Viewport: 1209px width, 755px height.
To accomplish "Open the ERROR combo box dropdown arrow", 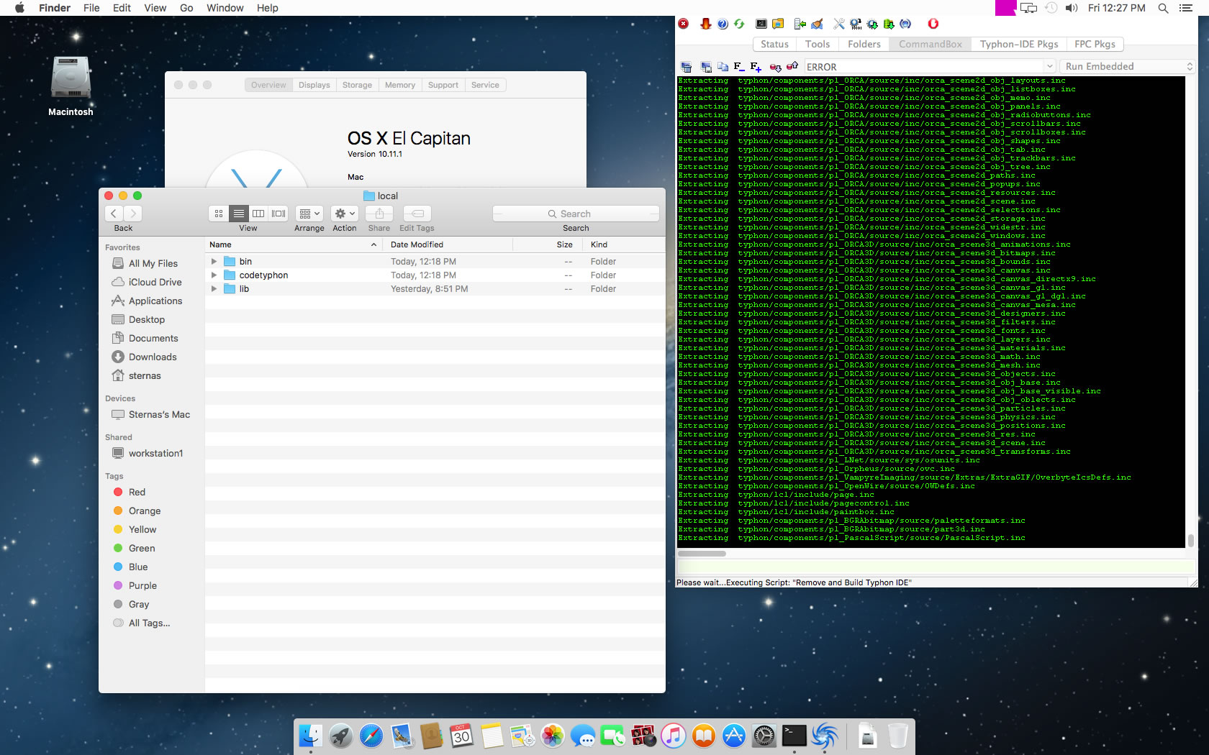I will [x=1050, y=66].
